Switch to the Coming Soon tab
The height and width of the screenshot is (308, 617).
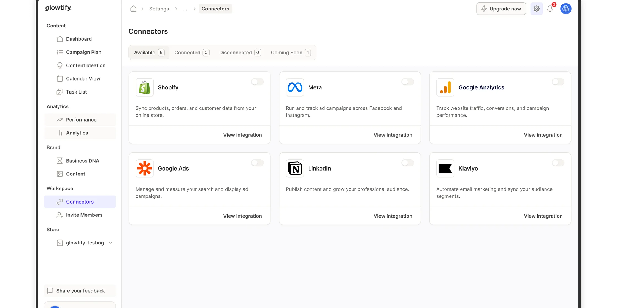291,53
